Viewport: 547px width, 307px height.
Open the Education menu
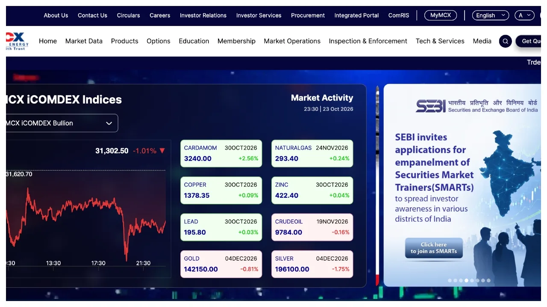point(194,41)
